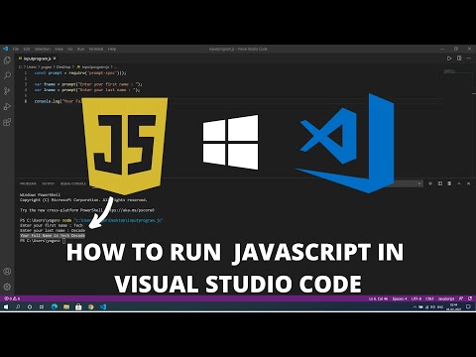Open the Windows taskbar search

(18, 306)
